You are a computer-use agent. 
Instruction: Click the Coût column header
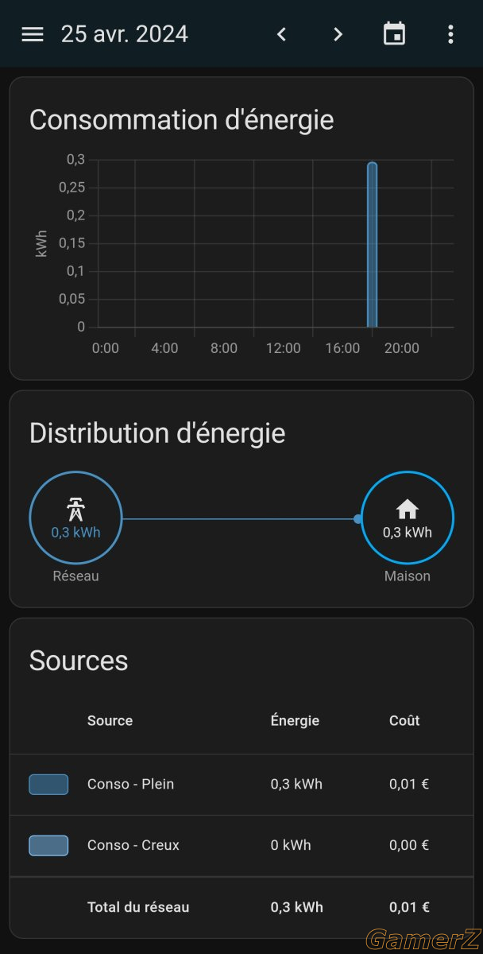[404, 720]
